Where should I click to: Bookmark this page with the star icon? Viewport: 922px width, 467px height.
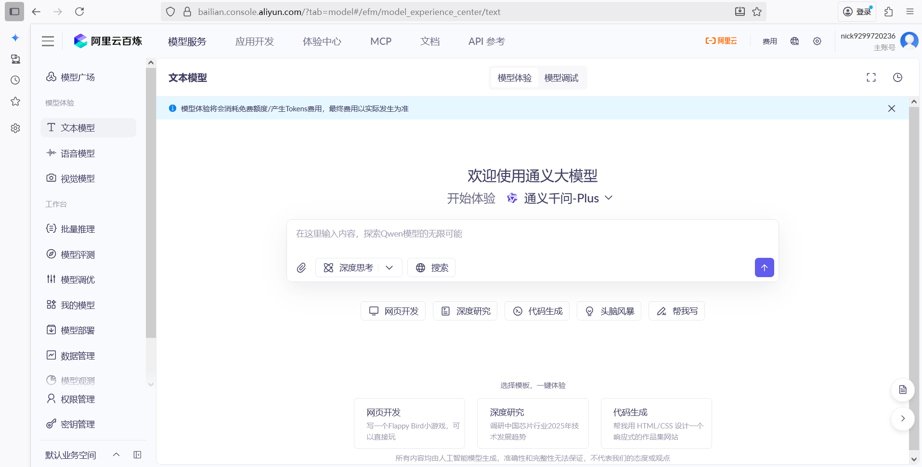[757, 12]
